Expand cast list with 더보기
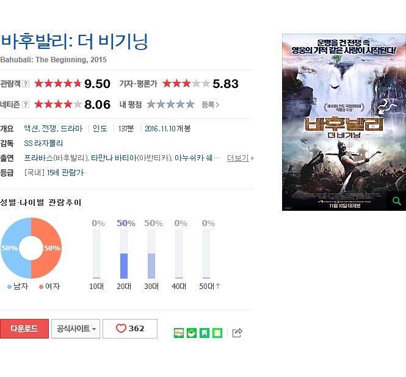The image size is (406, 377). click(x=240, y=158)
